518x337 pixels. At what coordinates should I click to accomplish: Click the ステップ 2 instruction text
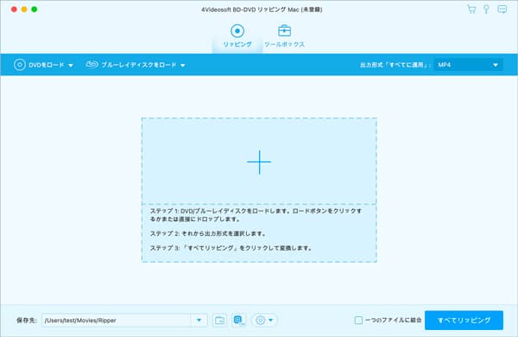[x=208, y=233]
